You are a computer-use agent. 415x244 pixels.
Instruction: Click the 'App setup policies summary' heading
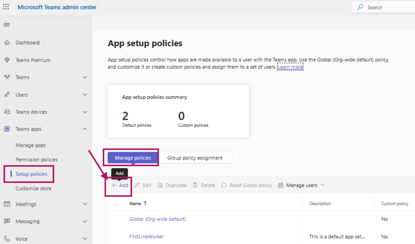(155, 97)
